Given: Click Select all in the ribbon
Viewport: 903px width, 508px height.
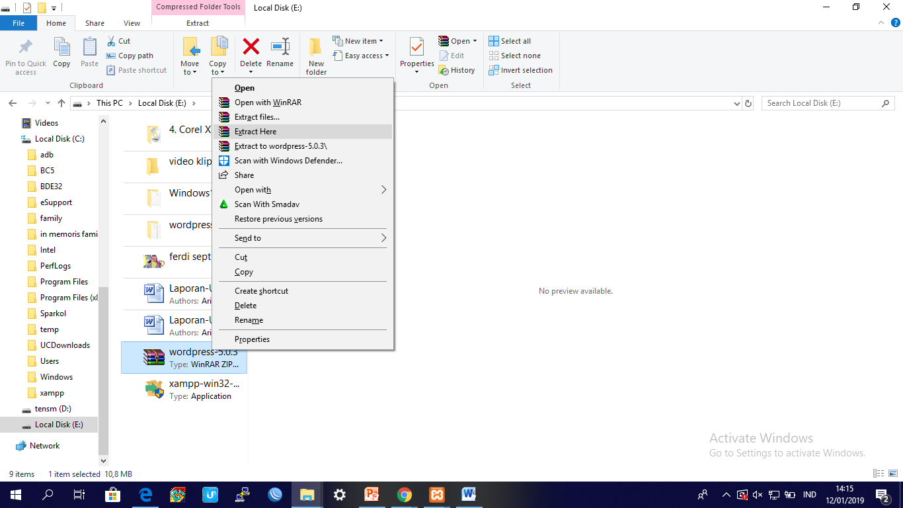Looking at the screenshot, I should [x=510, y=41].
